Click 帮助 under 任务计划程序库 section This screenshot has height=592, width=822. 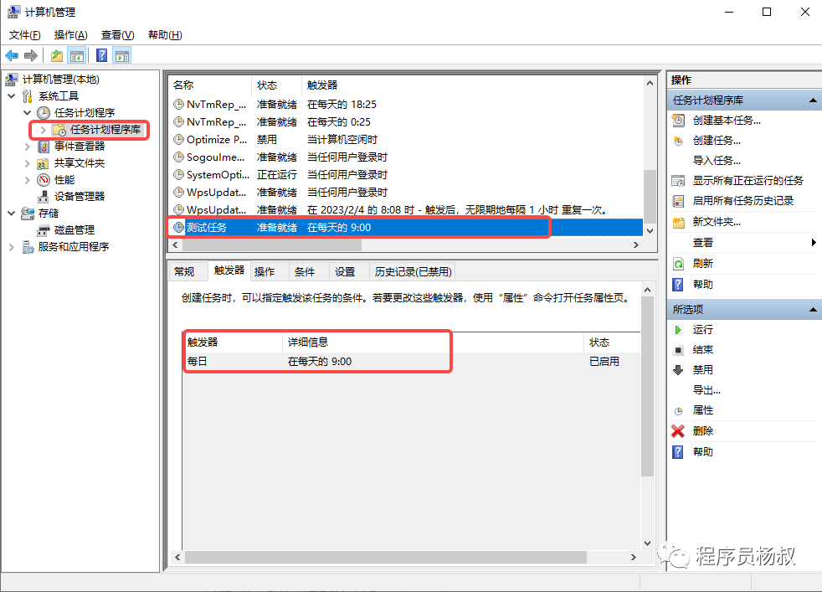click(703, 284)
